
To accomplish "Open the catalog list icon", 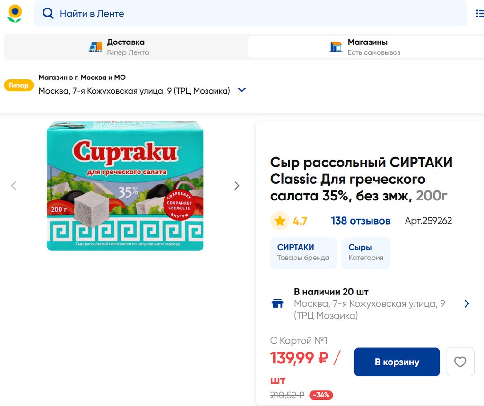I will [478, 13].
